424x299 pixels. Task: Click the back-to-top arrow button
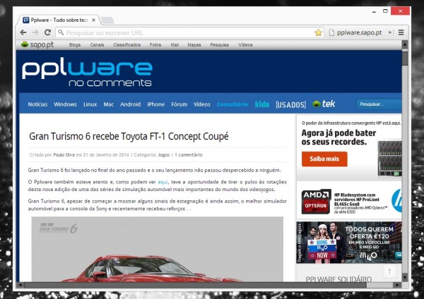[x=389, y=271]
